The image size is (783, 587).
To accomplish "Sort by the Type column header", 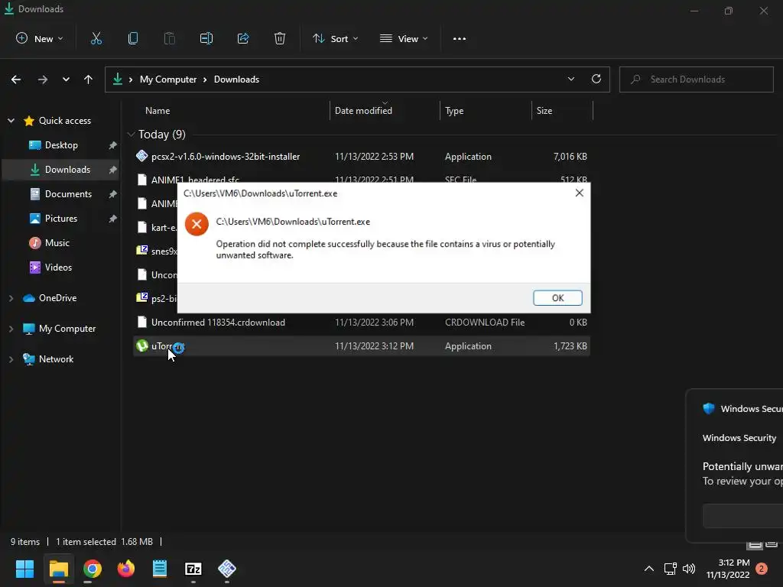I will click(454, 110).
